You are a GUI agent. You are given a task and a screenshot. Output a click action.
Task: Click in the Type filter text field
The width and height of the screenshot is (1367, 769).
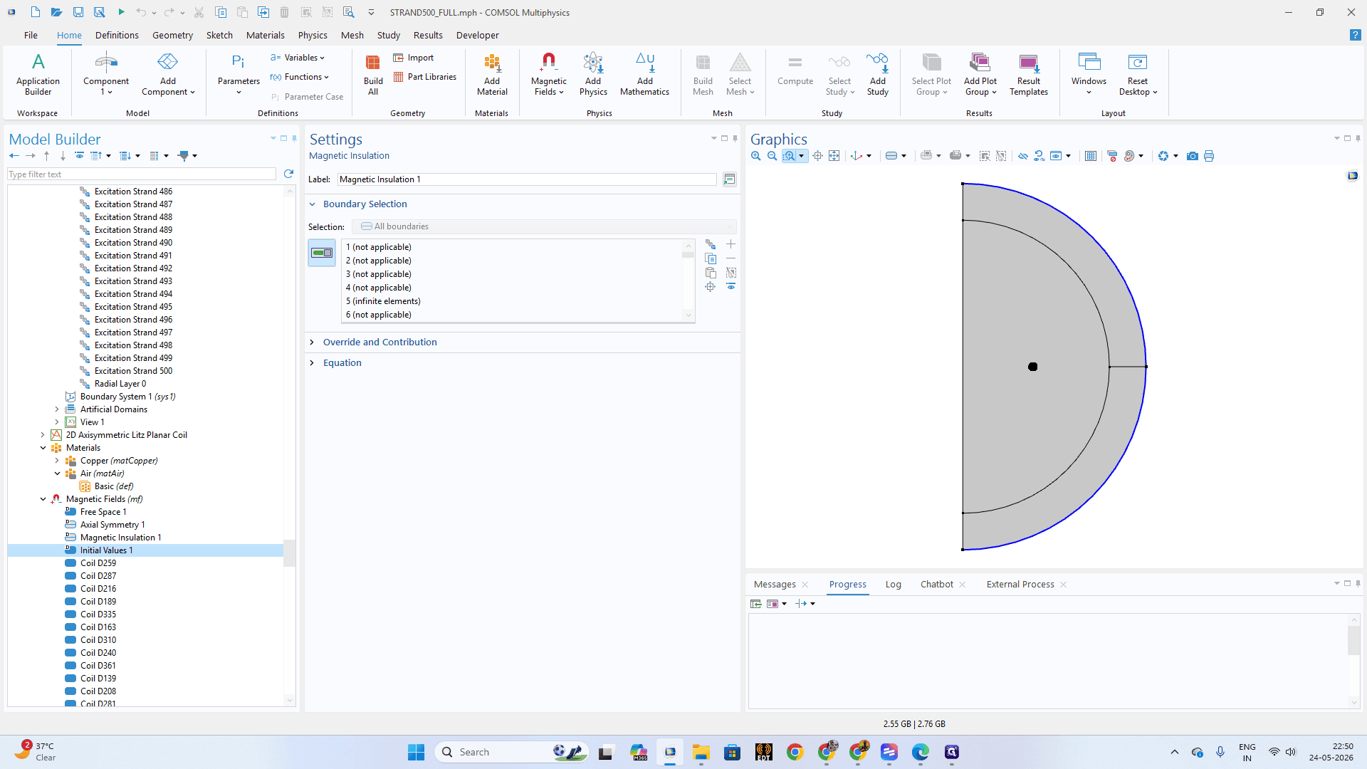pyautogui.click(x=142, y=174)
